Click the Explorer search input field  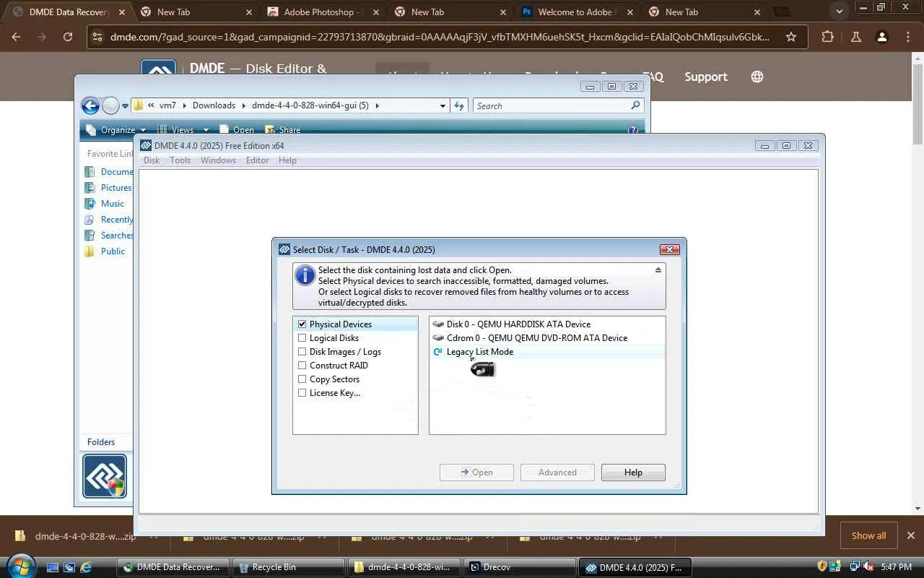click(x=552, y=105)
